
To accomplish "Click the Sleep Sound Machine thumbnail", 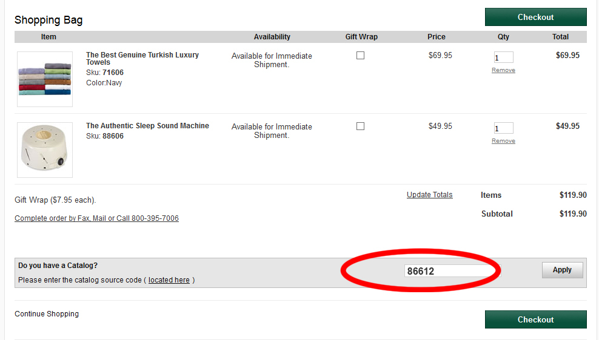I will (x=45, y=150).
